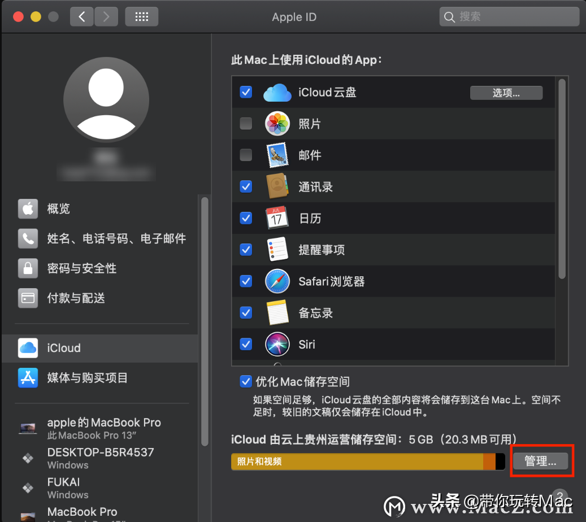Click the 通讯录 row label
This screenshot has height=522, width=586.
[315, 187]
